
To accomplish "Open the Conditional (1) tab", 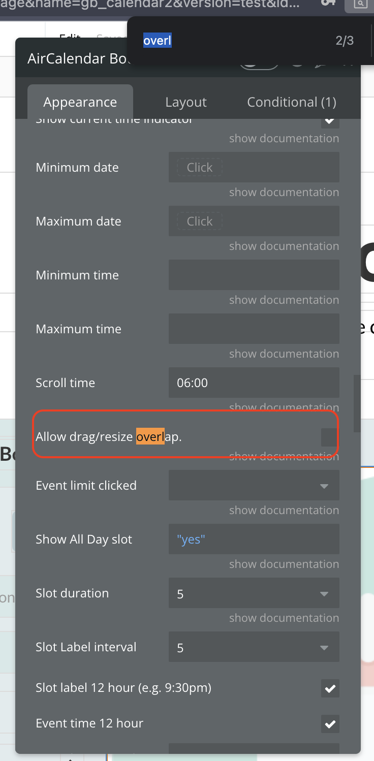I will point(291,102).
